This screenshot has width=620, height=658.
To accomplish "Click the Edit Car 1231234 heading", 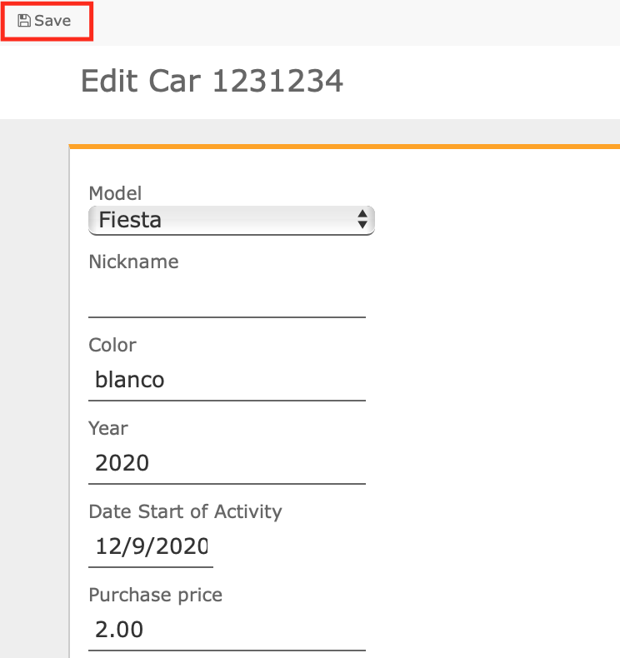I will (212, 81).
